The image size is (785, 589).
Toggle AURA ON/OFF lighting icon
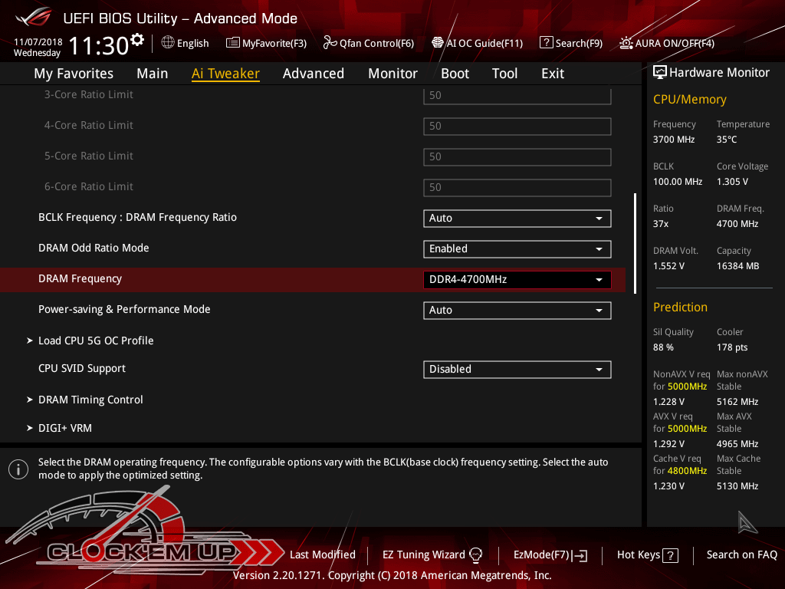[626, 43]
